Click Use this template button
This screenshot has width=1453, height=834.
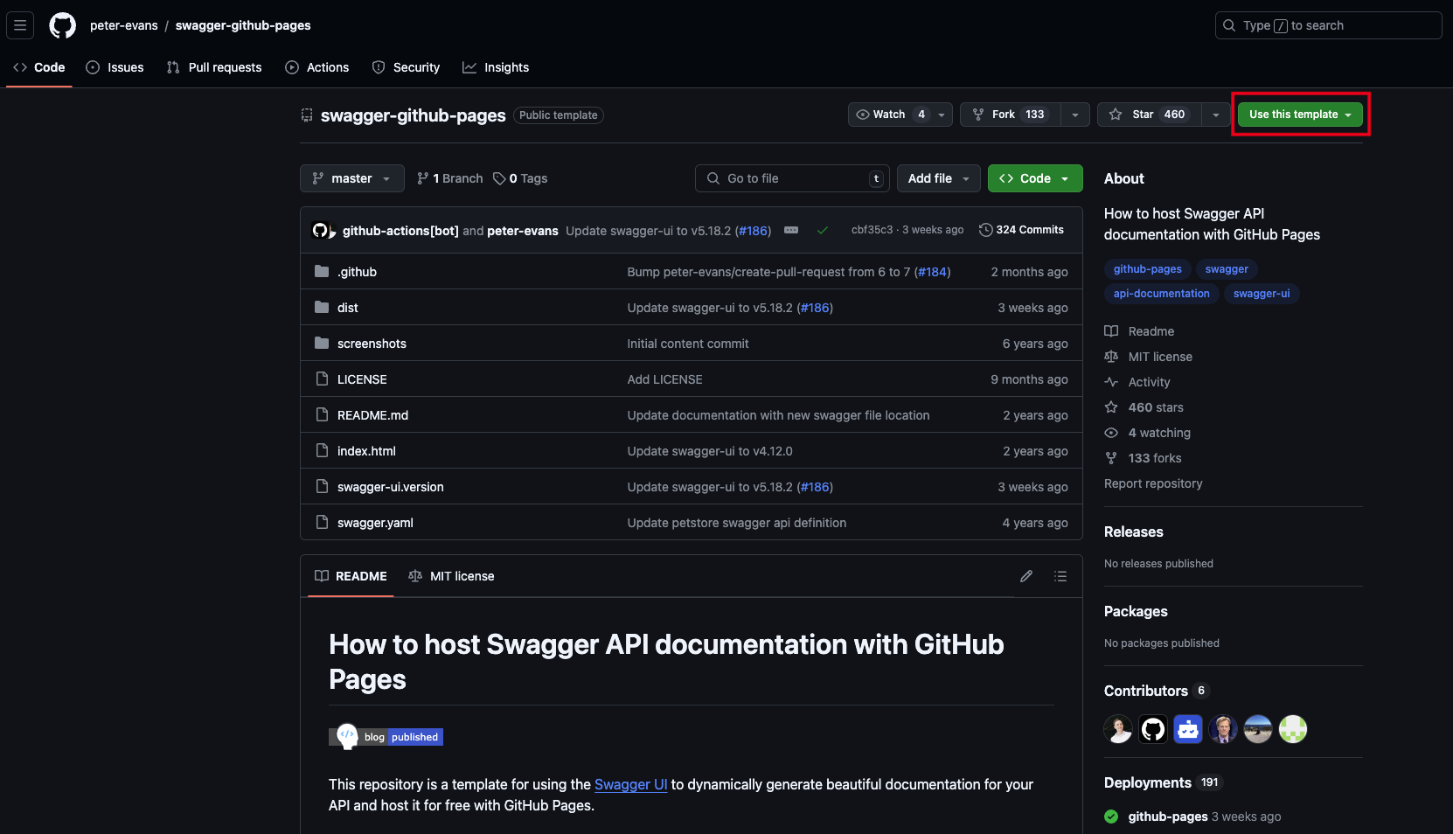1300,115
